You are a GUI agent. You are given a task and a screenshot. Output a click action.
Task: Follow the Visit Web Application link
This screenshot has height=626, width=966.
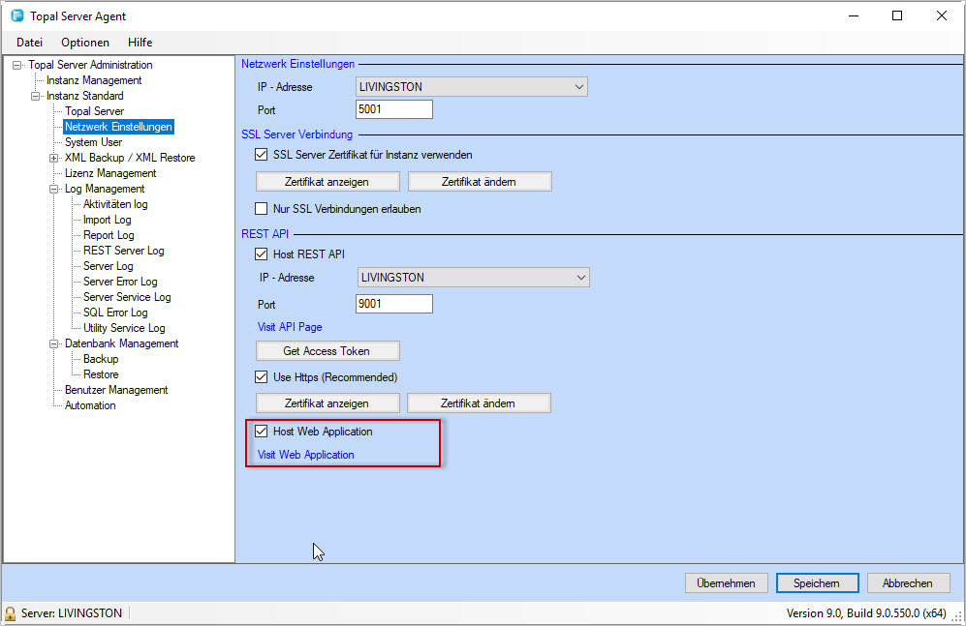(x=305, y=455)
